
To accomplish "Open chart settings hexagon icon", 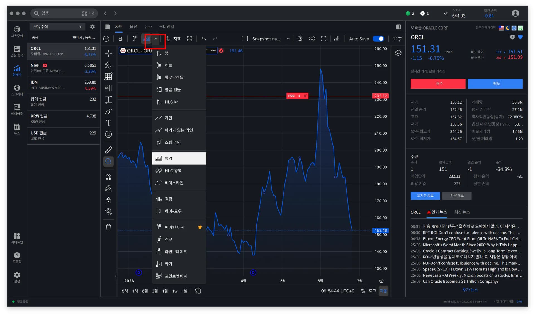I will pos(312,39).
